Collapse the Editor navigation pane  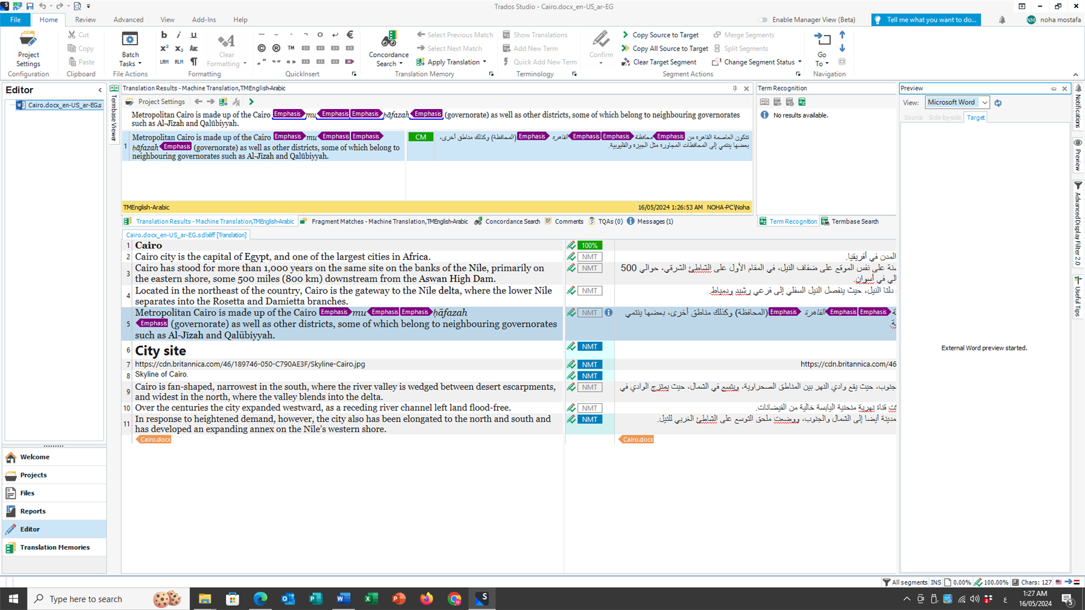click(100, 90)
